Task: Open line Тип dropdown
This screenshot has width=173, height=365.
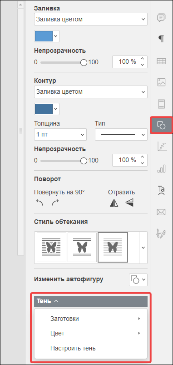Action: point(121,135)
